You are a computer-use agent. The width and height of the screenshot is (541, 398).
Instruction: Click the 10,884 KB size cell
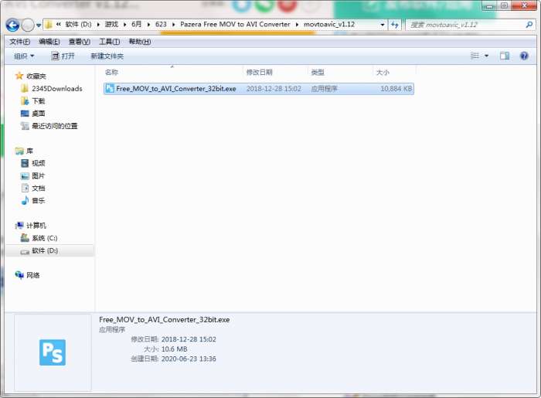(x=396, y=89)
